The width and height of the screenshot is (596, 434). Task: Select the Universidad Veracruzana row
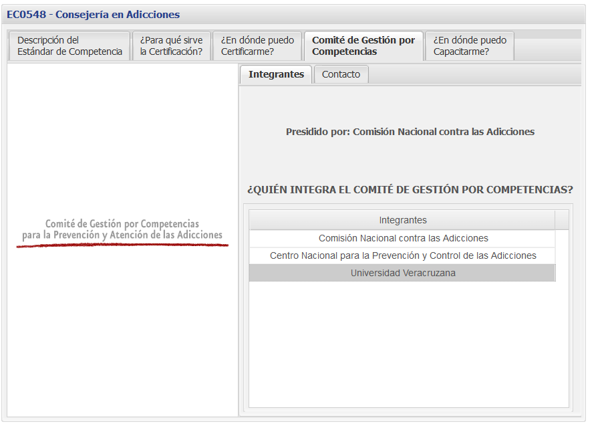point(402,272)
